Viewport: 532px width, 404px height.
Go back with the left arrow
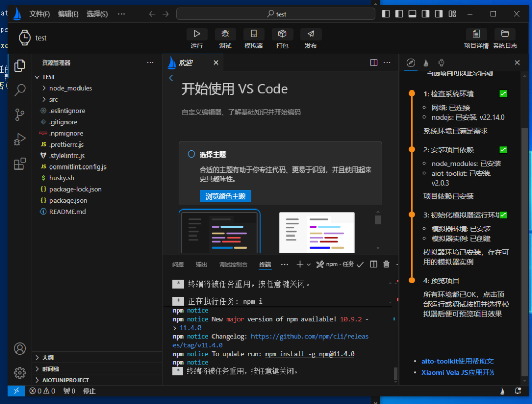click(152, 14)
